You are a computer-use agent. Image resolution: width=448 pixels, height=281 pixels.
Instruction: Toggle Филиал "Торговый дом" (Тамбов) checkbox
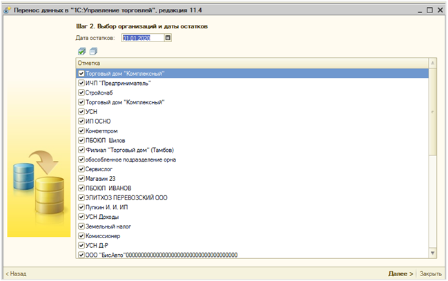81,150
